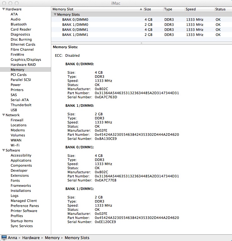Screen dimensions: 232x241
Task: Select Disc Burning in the sidebar
Action: pos(21,39)
